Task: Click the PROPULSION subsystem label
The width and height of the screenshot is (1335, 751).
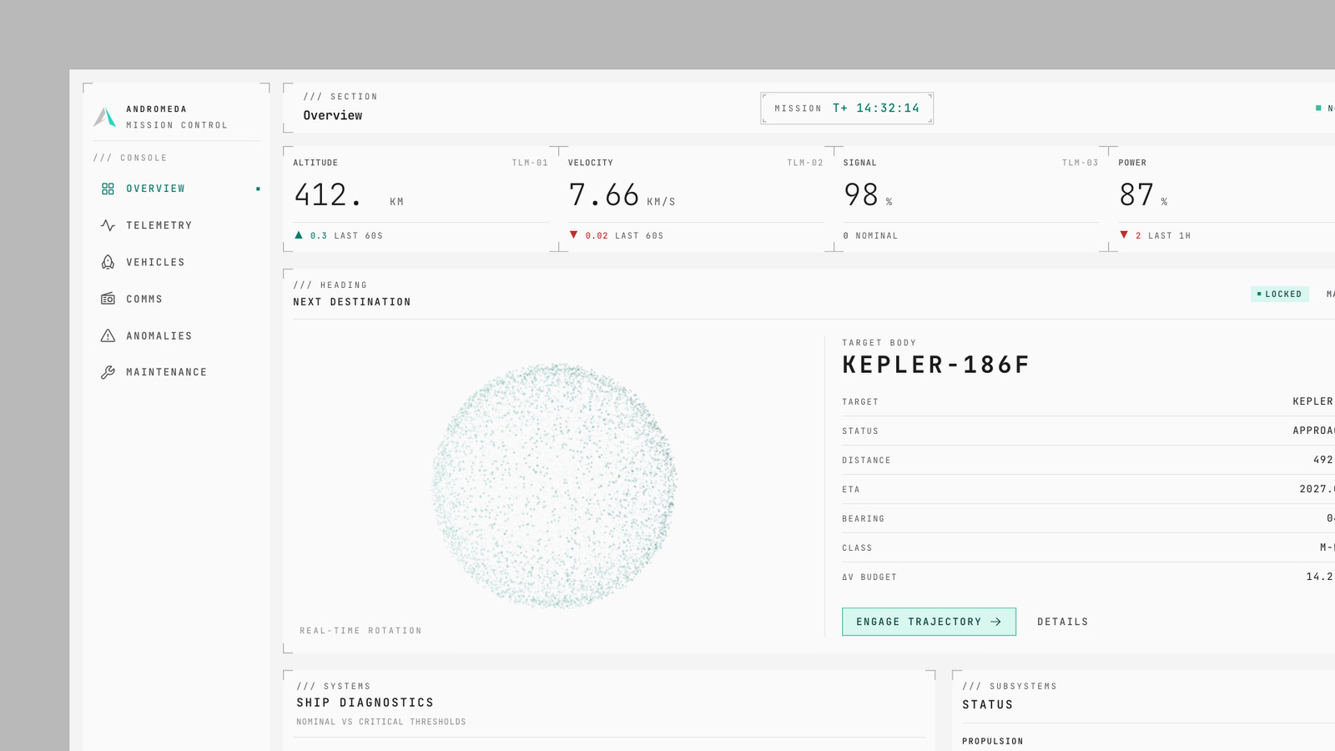Action: pos(993,741)
